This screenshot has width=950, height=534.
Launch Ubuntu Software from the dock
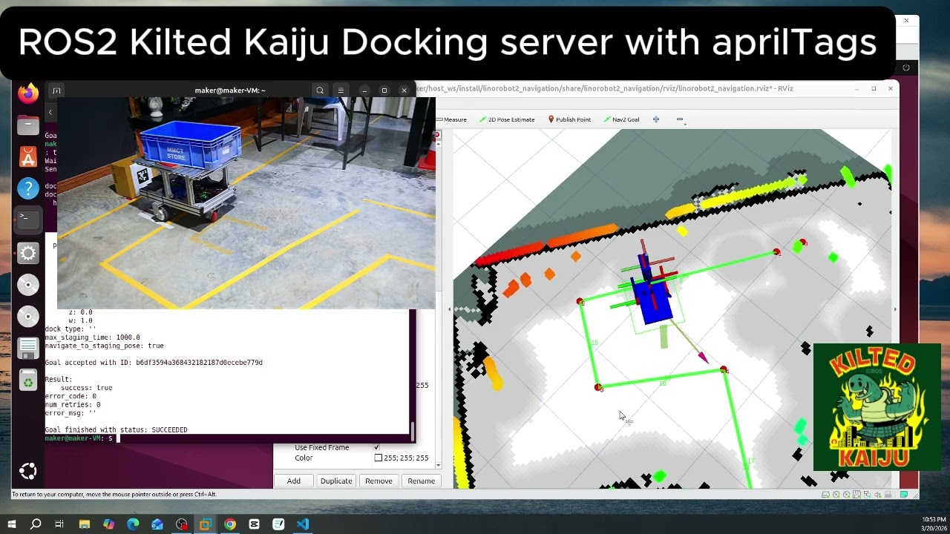tap(28, 157)
